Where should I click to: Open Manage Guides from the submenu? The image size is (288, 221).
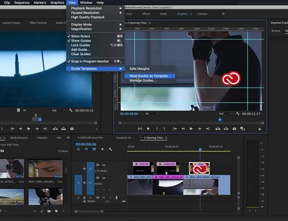pyautogui.click(x=142, y=81)
